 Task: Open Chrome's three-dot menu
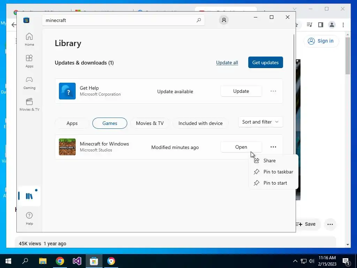(x=343, y=25)
